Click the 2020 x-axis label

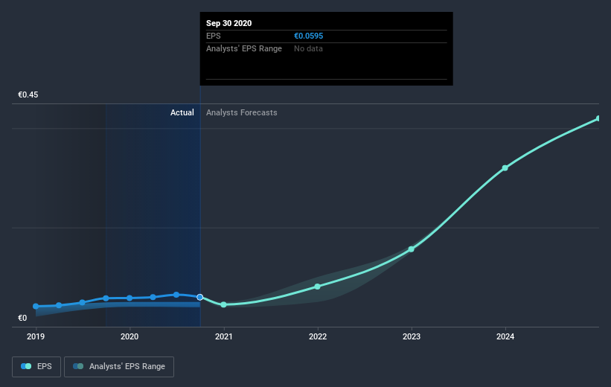[x=129, y=336]
